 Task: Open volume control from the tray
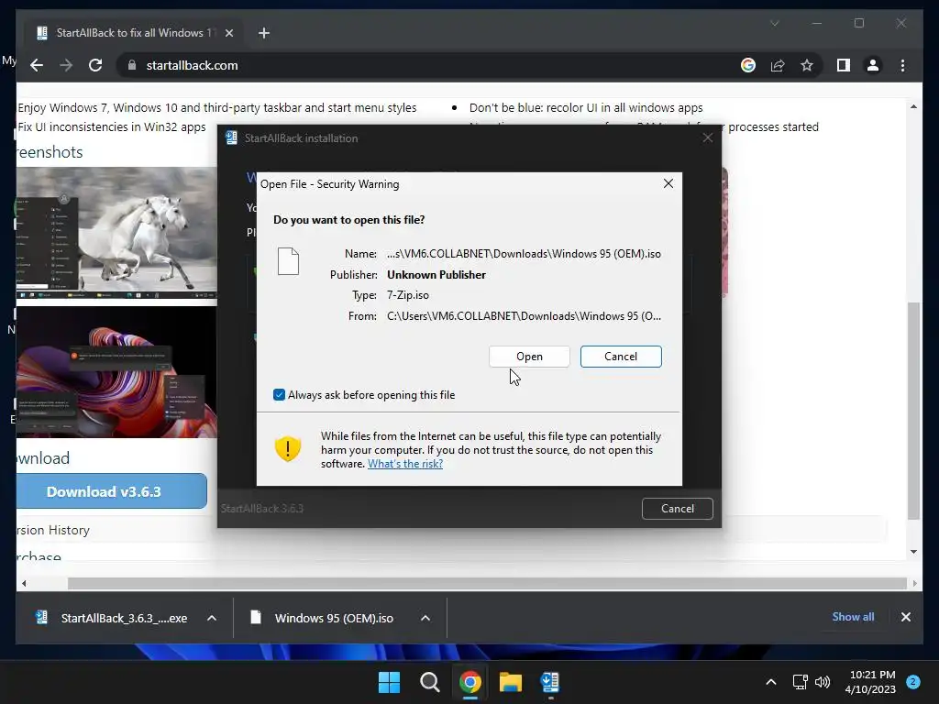point(823,682)
